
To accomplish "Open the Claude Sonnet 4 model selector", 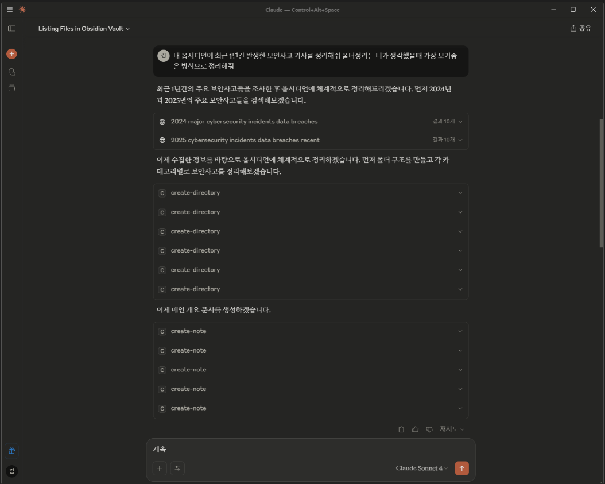I will tap(422, 468).
